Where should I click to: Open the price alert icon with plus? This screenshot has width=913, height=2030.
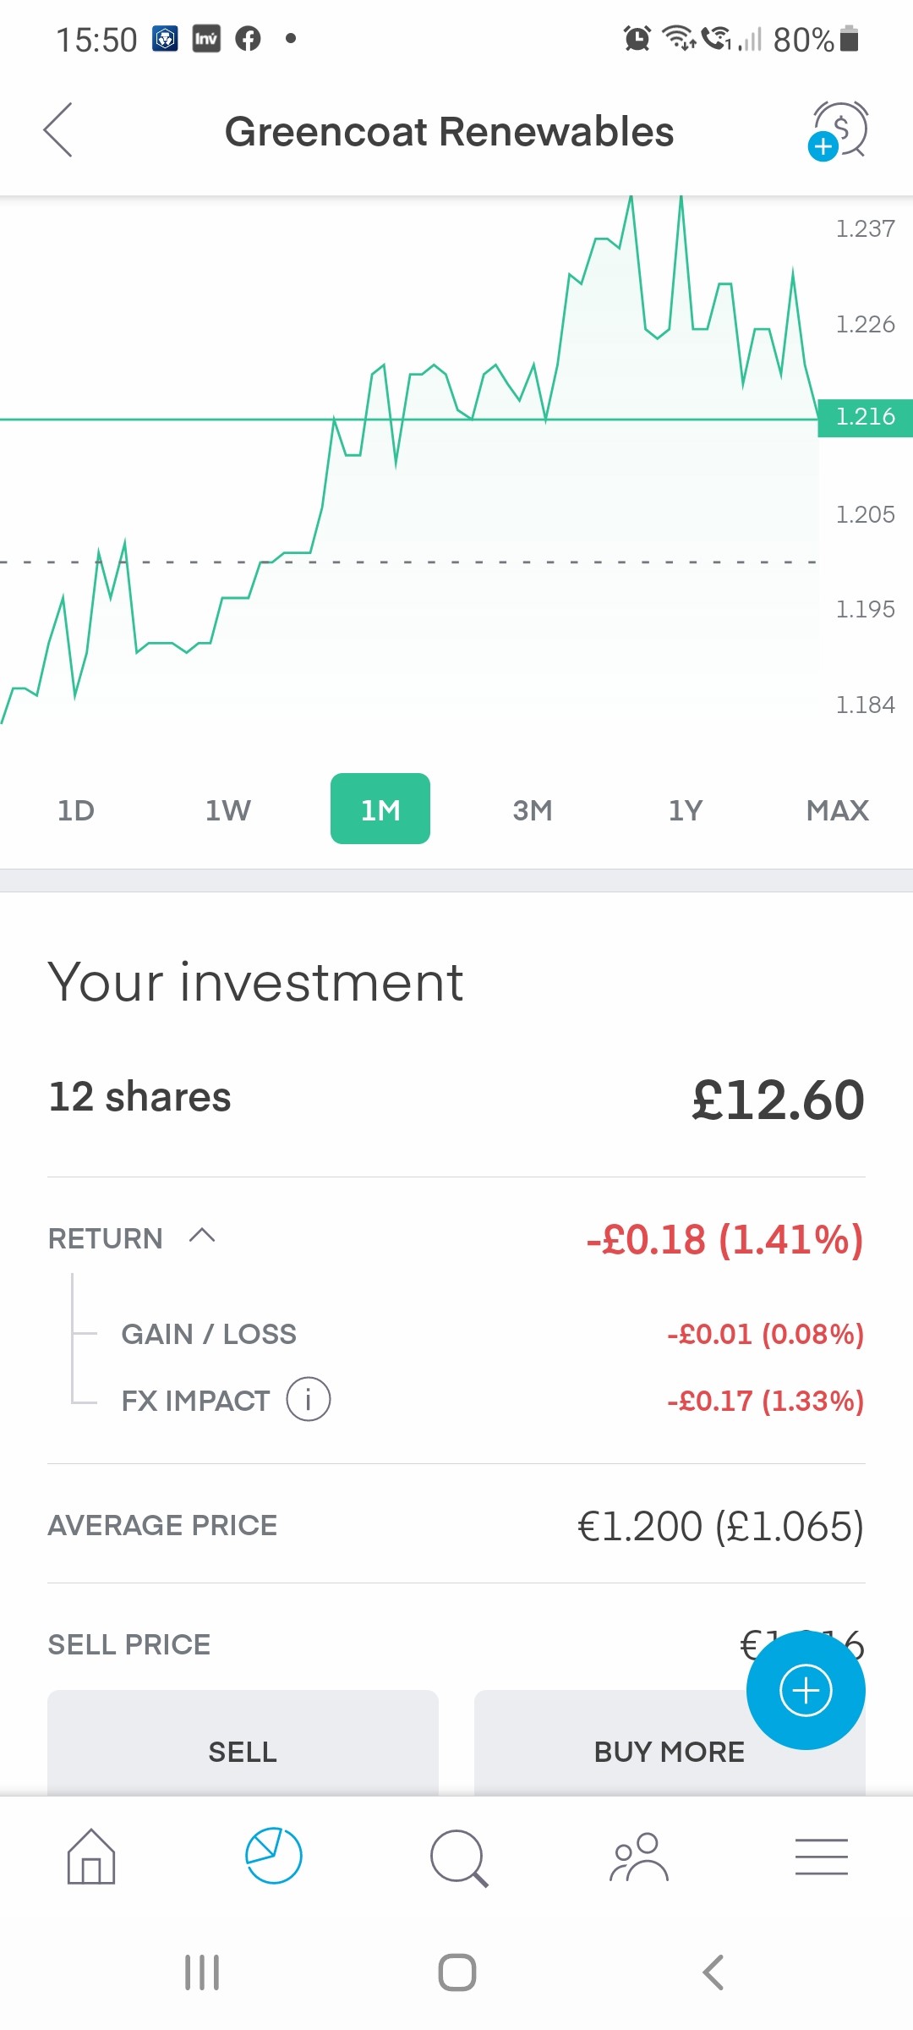(839, 130)
